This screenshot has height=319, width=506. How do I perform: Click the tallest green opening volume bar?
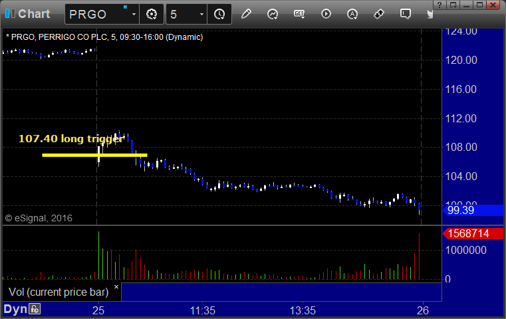pyautogui.click(x=99, y=255)
